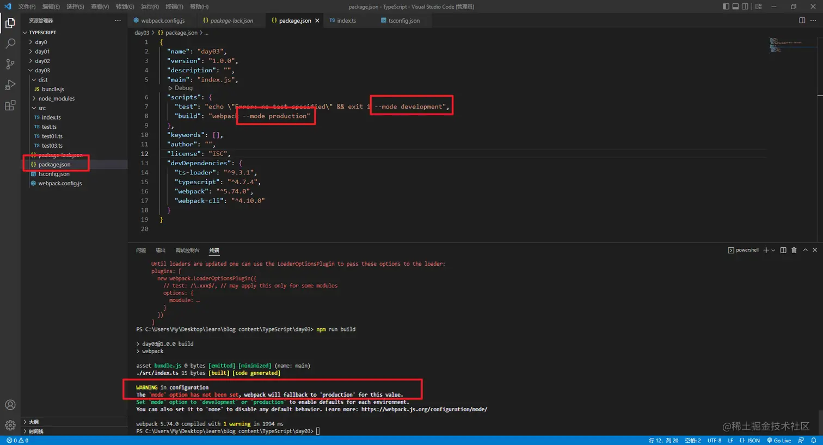Click Go Live in status bar
This screenshot has height=445, width=823.
click(779, 441)
